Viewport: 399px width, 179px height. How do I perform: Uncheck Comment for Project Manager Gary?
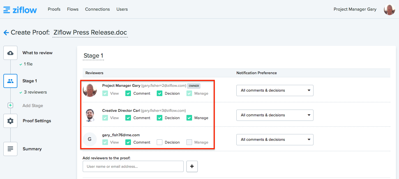[x=128, y=93]
